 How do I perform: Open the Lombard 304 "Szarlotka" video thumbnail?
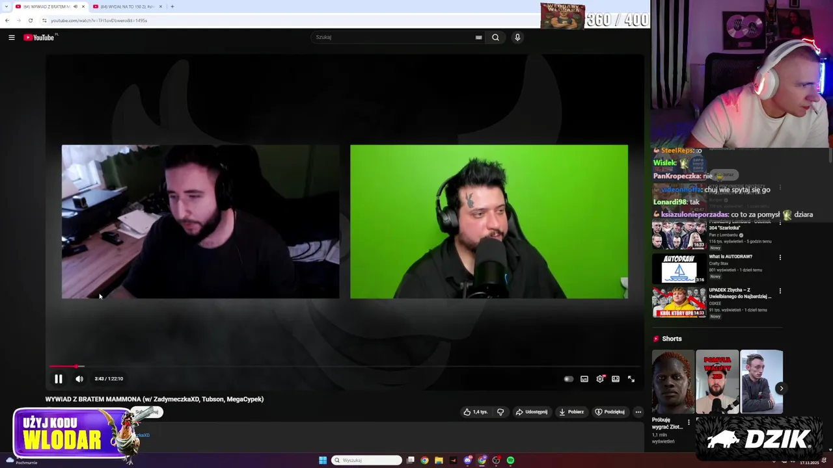point(679,236)
